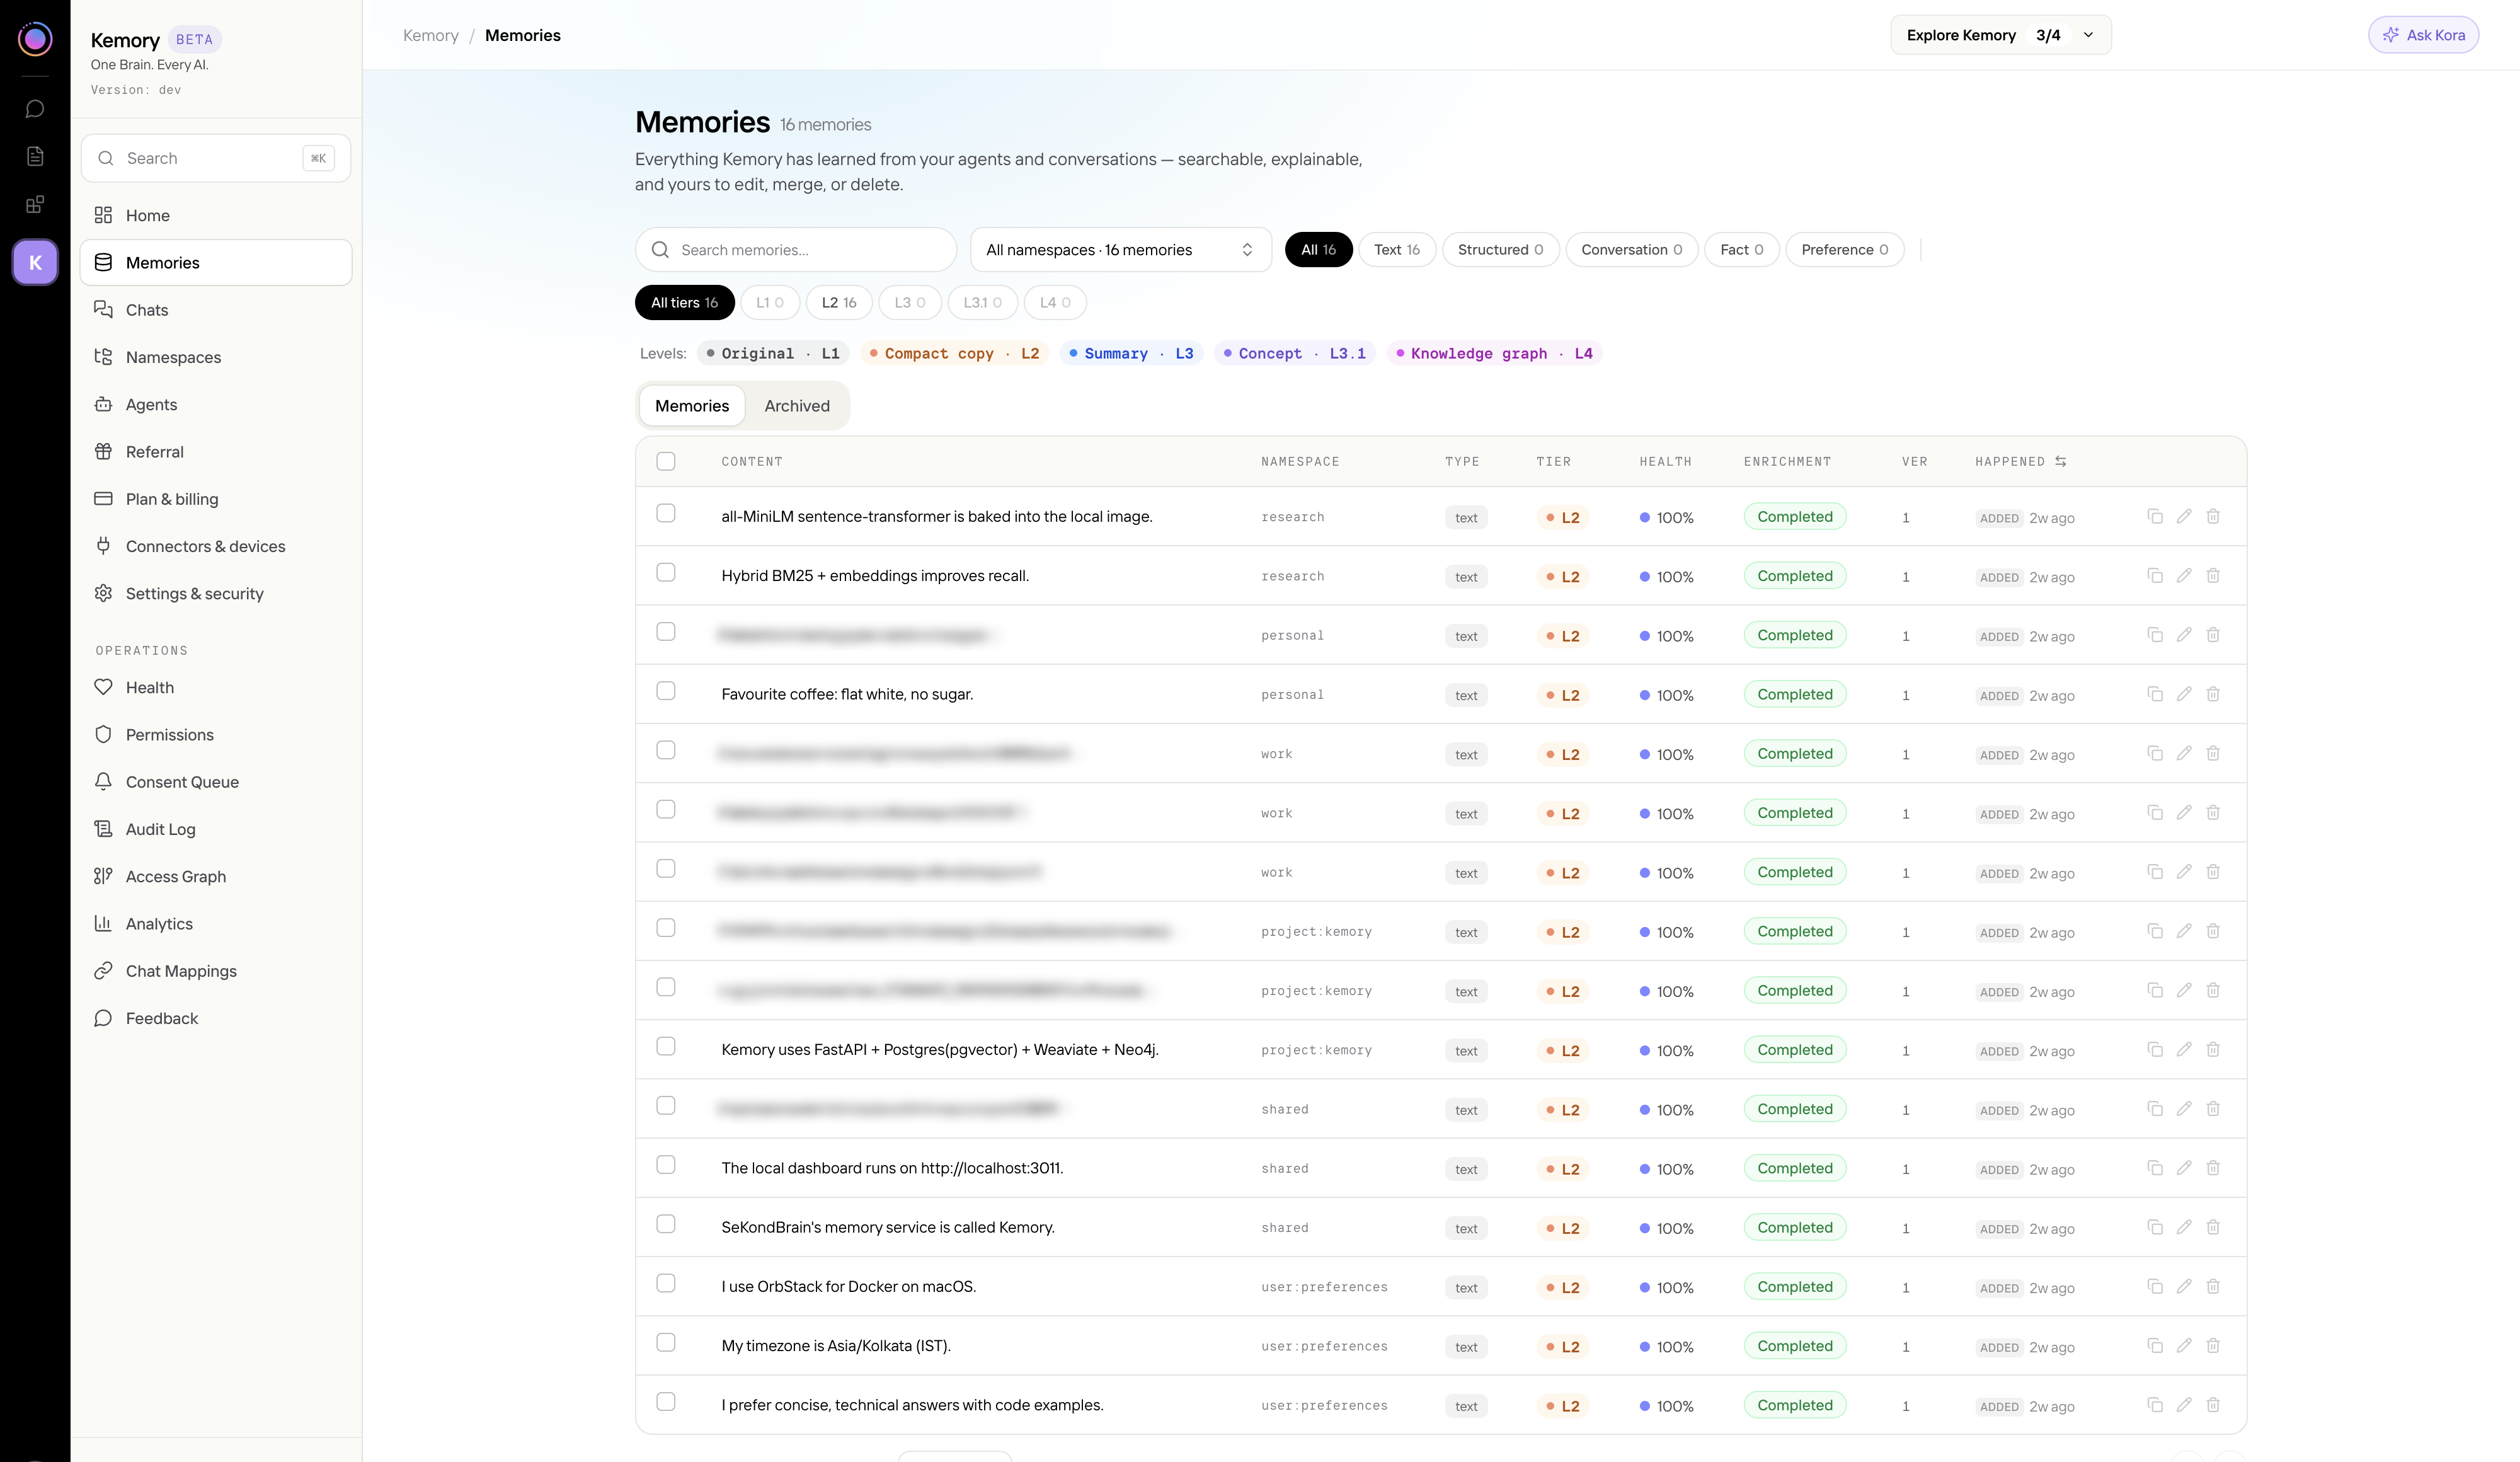
Task: Delete the 'I prefer concise, technical answers' memory
Action: click(2213, 1405)
